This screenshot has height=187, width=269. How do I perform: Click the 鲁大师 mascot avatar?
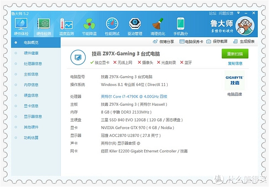[245, 26]
